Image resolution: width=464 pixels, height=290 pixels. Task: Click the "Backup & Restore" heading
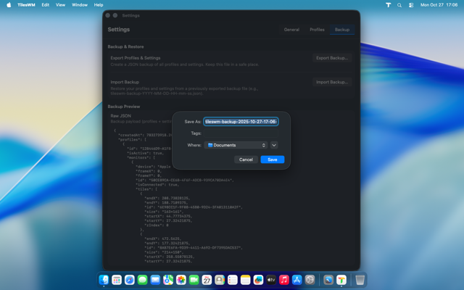pyautogui.click(x=125, y=46)
